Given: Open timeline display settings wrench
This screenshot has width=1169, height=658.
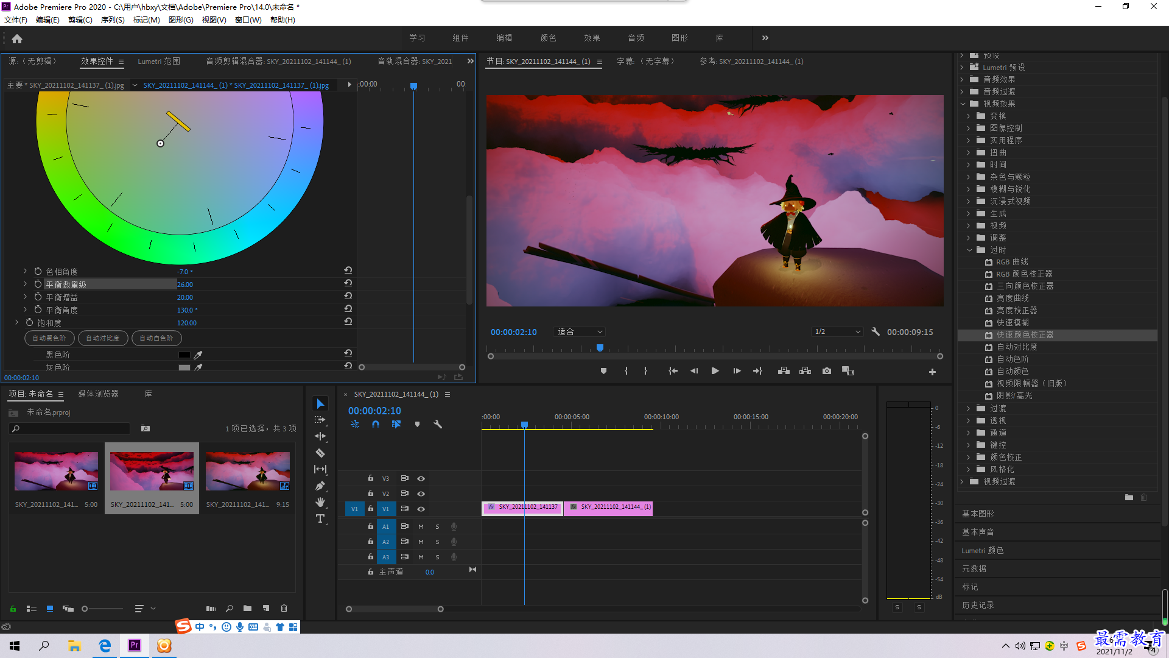Looking at the screenshot, I should tap(438, 425).
